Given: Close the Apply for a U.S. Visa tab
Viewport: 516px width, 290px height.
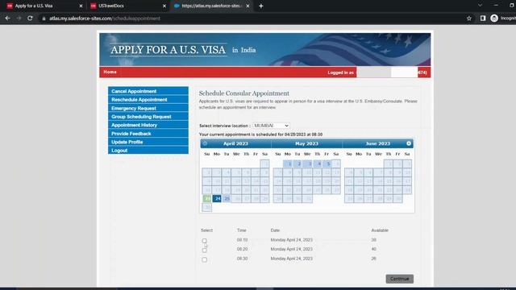Looking at the screenshot, I should (x=81, y=6).
